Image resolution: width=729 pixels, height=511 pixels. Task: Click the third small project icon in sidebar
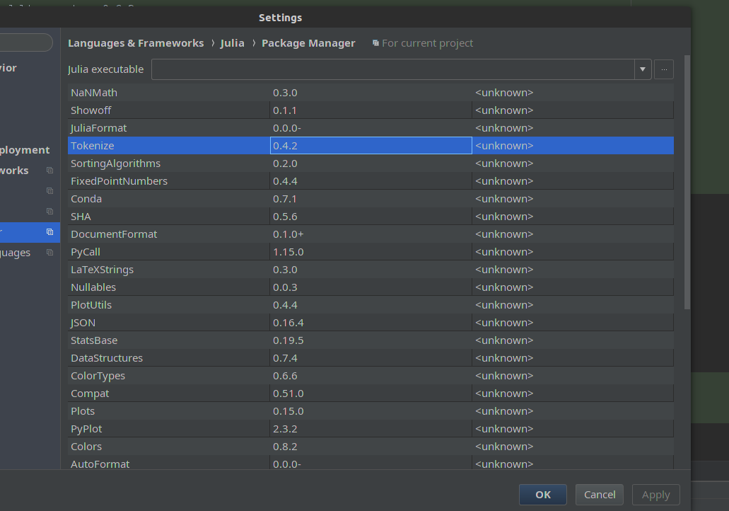point(49,210)
